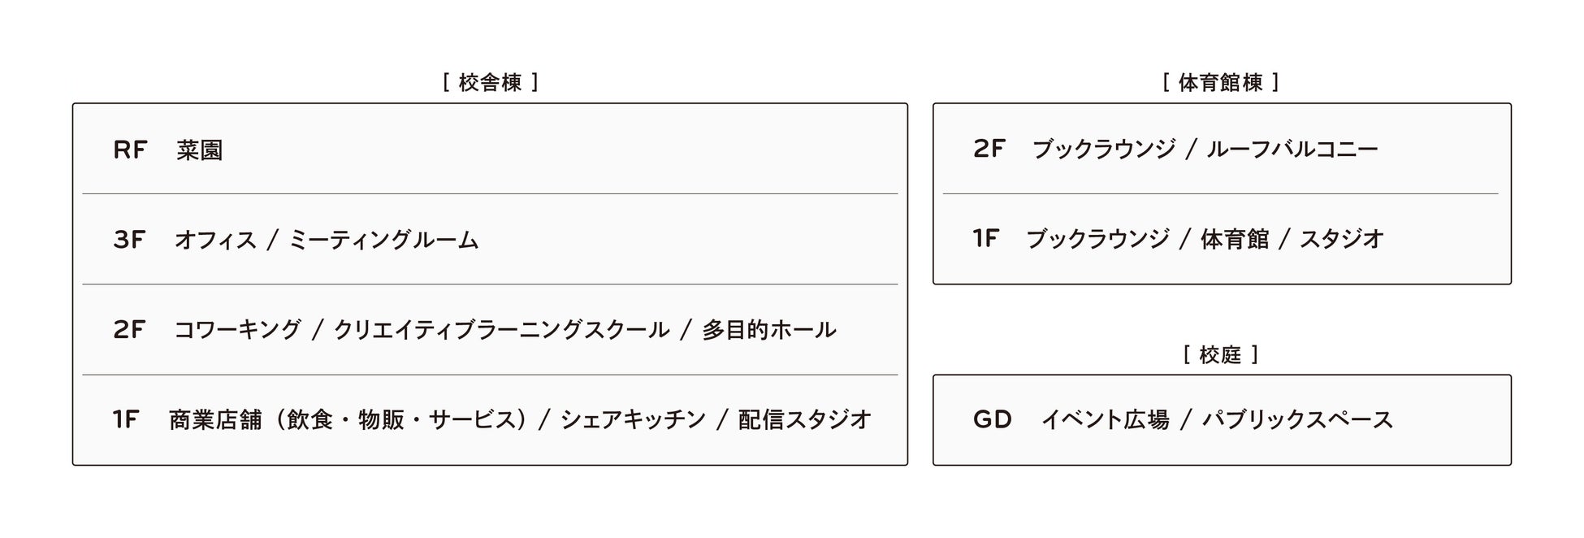Select the GD label in 校庭 box

pos(992,420)
